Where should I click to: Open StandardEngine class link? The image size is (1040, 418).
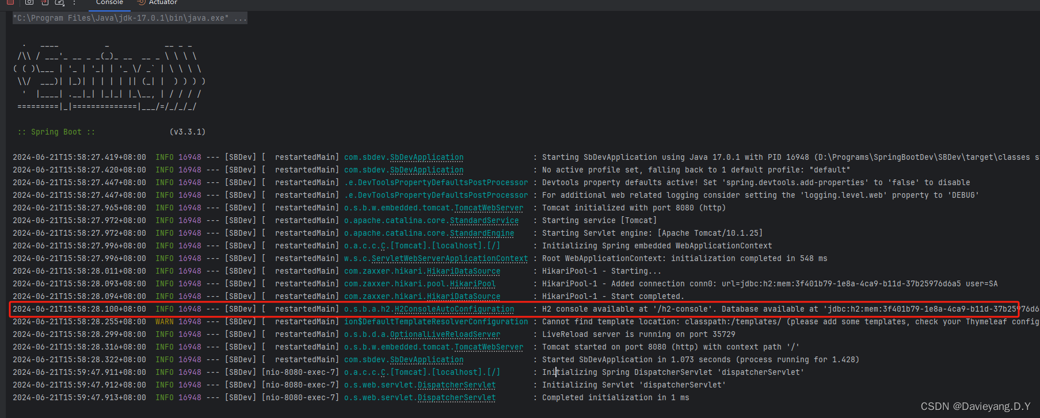[482, 233]
